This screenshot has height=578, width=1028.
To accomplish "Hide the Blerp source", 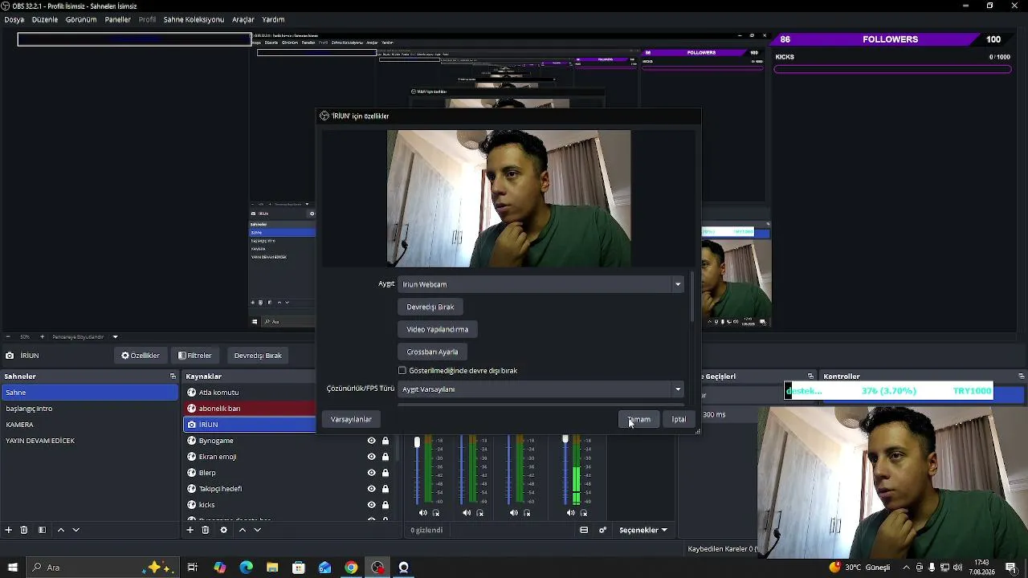I will 371,473.
